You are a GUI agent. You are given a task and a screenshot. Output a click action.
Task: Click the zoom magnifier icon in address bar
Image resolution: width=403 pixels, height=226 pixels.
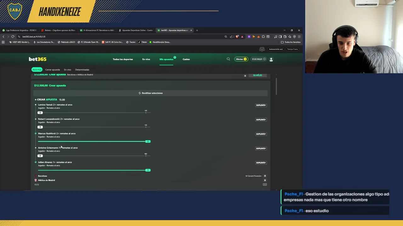coord(226,36)
